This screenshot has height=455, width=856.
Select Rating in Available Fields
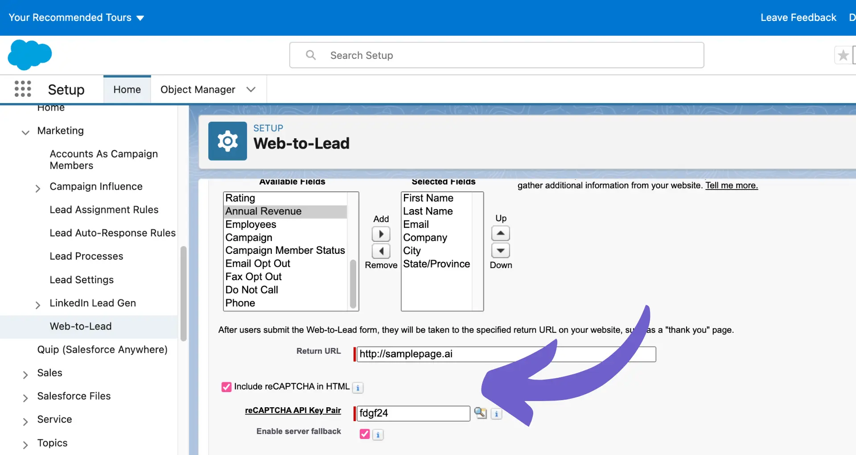click(285, 198)
